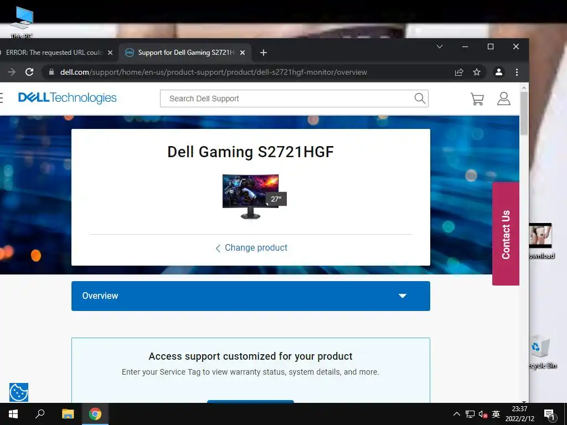Open the cookie settings icon
Viewport: 567px width, 425px height.
(x=19, y=392)
